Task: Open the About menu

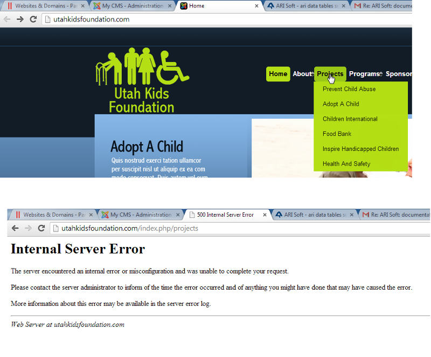Action: coord(302,74)
